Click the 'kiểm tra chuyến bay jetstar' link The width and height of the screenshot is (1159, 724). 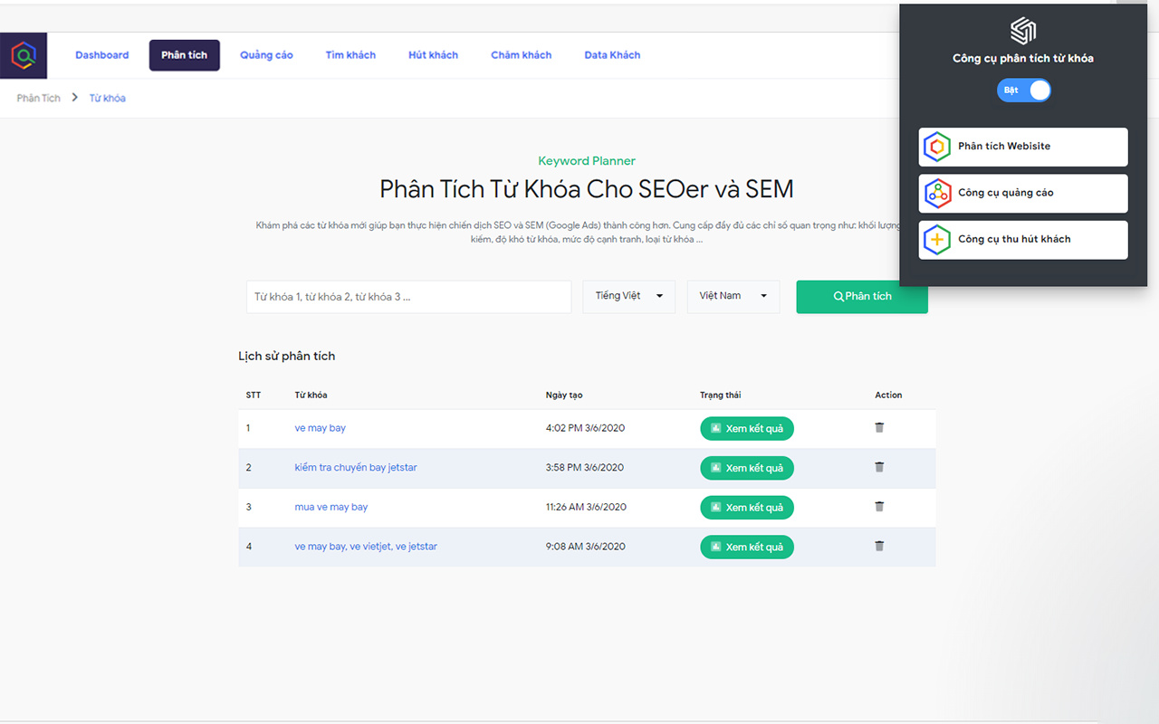(x=356, y=468)
